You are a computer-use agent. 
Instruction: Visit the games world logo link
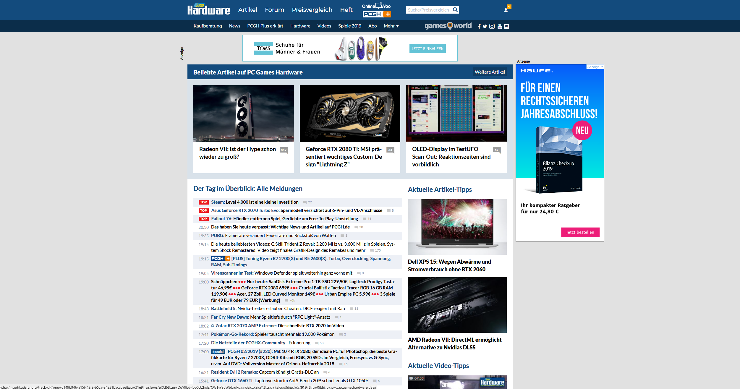coord(448,26)
